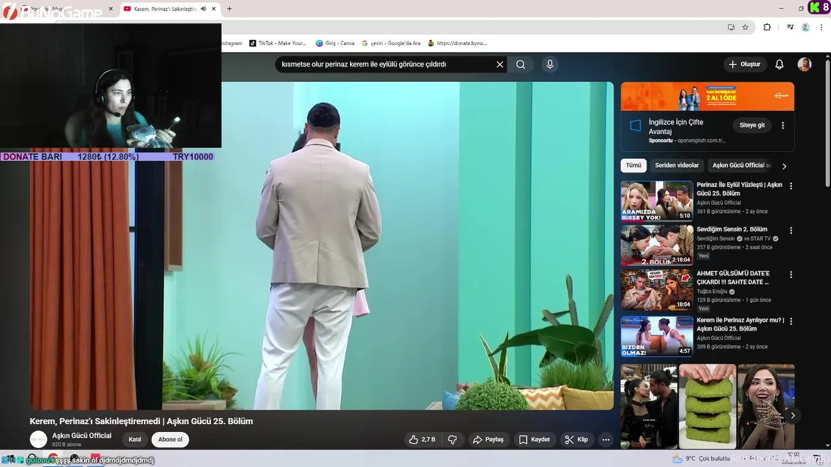
Task: Click the Klip clip button
Action: [577, 439]
